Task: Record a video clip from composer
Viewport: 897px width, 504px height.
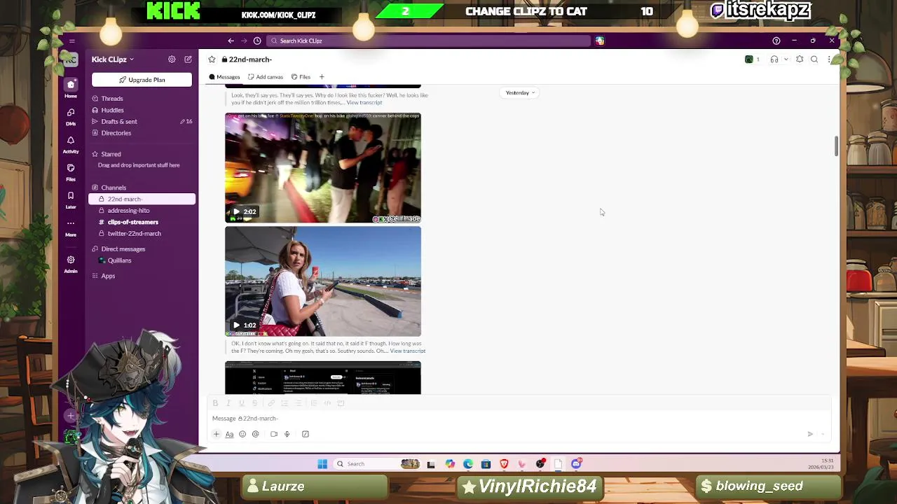Action: coord(274,434)
